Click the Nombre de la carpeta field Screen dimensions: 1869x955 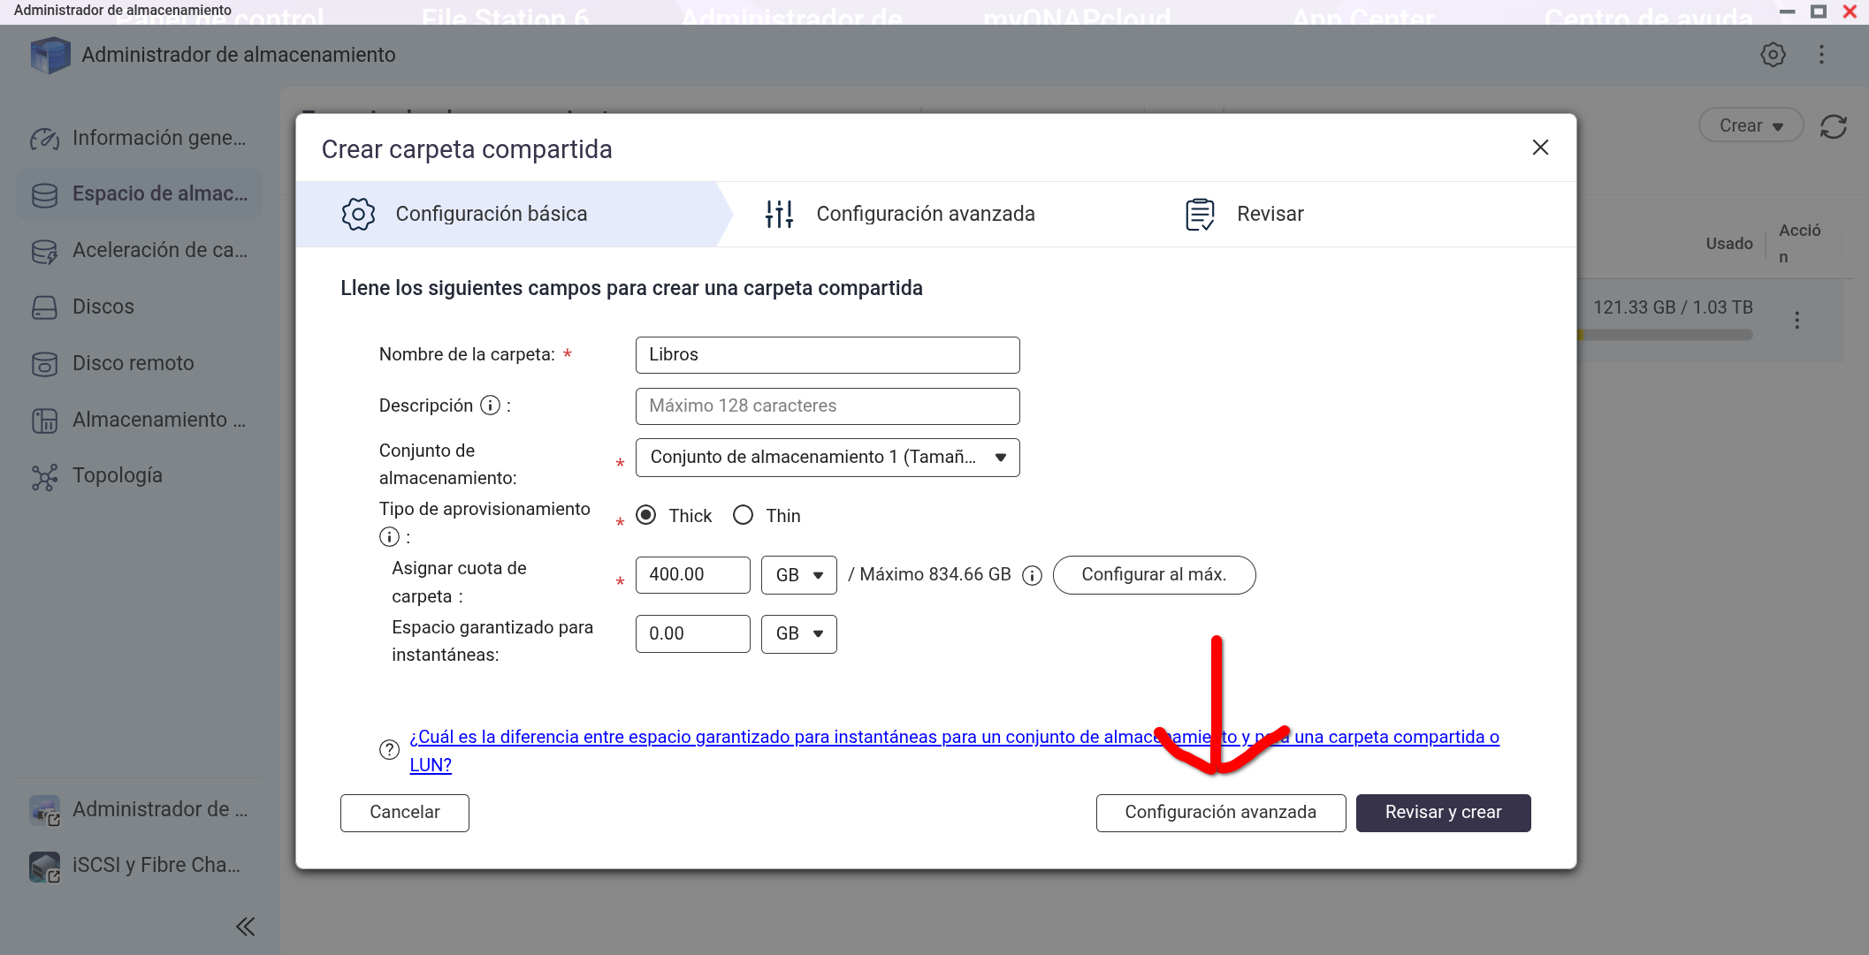827,355
